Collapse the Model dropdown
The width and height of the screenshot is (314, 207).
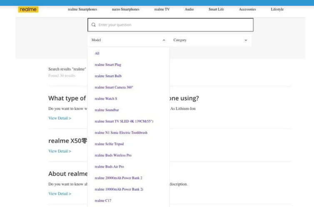pos(129,40)
